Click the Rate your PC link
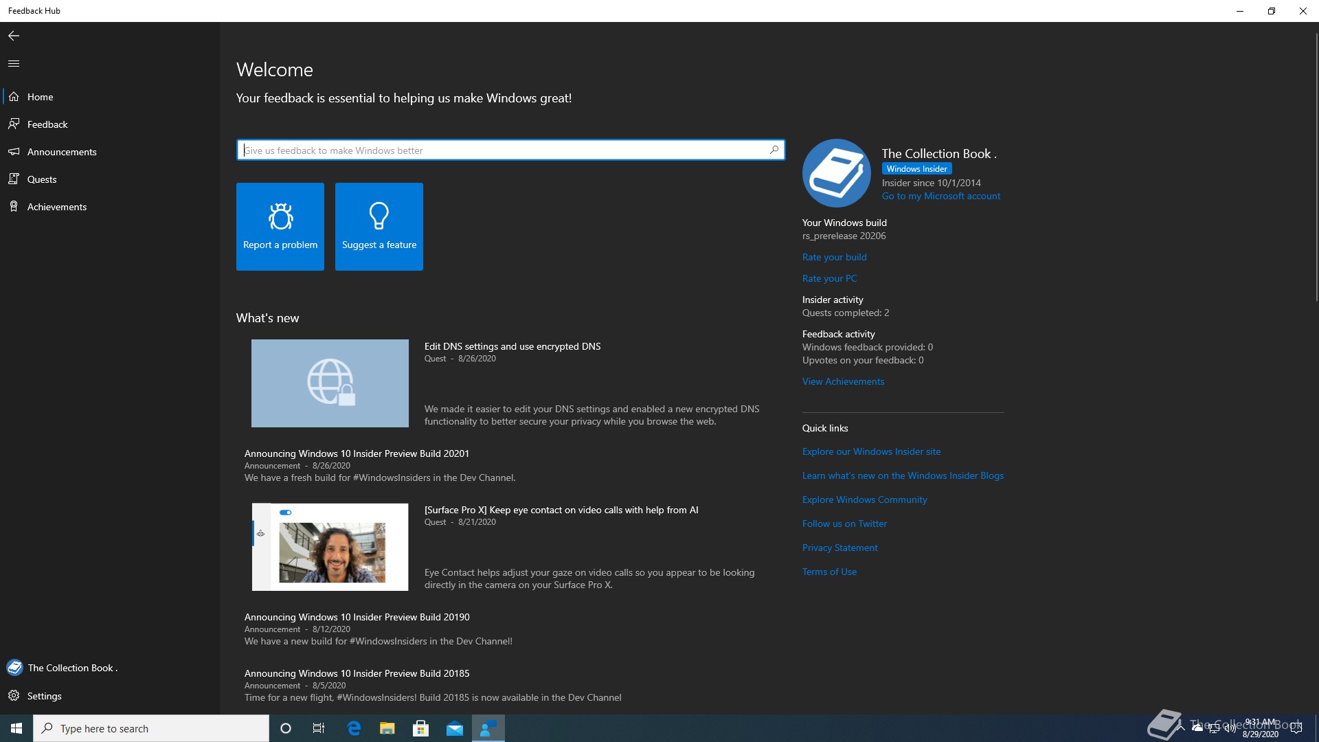 (x=829, y=278)
